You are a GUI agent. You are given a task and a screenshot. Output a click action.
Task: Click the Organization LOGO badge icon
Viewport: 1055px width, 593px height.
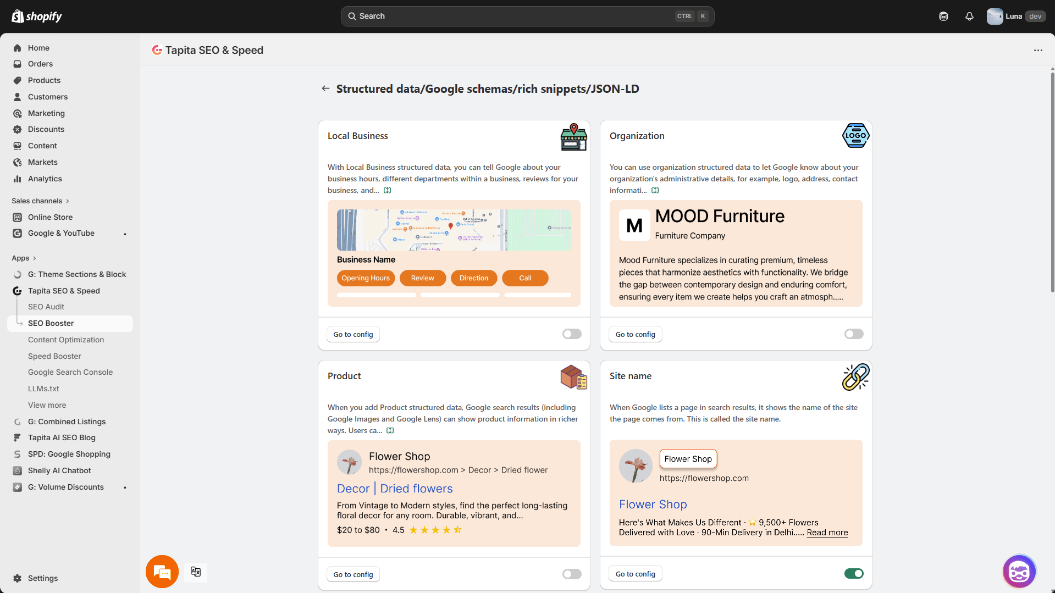click(x=856, y=136)
